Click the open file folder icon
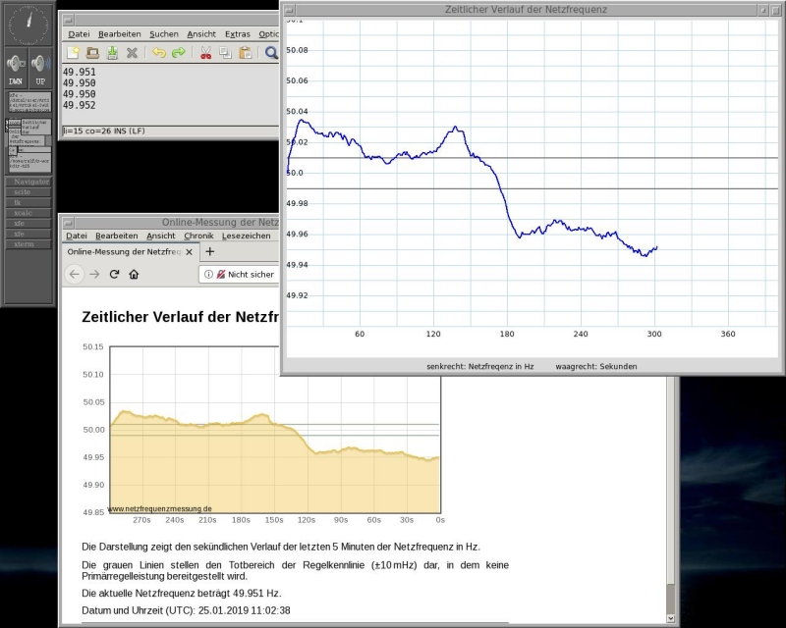 click(92, 53)
